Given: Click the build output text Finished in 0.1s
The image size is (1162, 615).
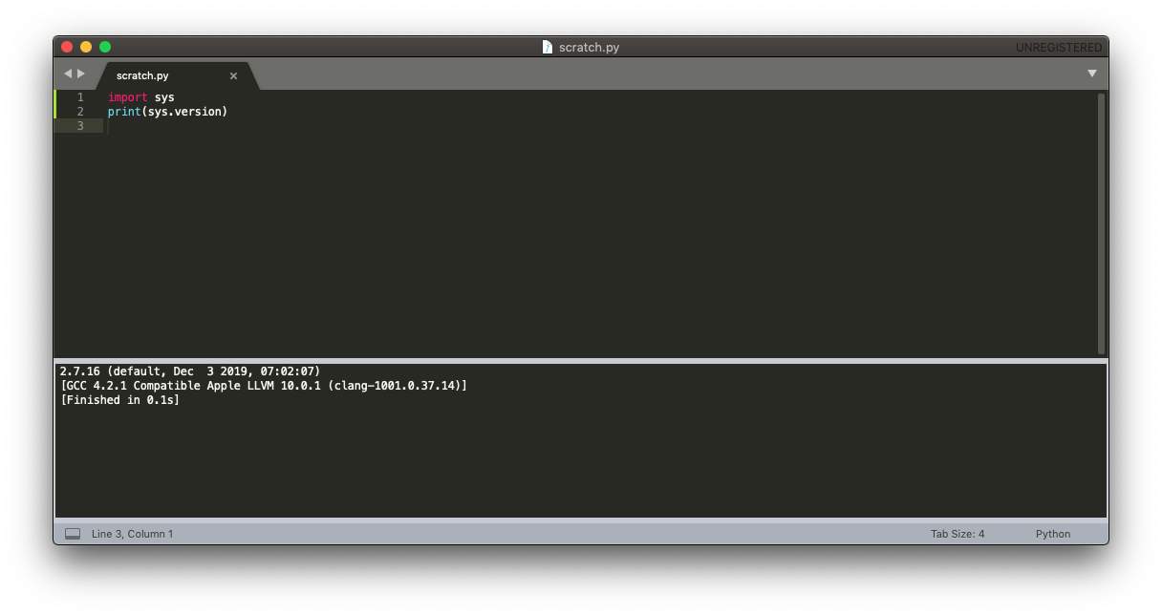Looking at the screenshot, I should tap(119, 399).
